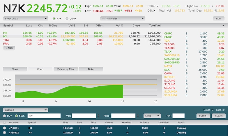228x136 pixels.
Task: Expand the N7K40 index dropdown arrow
Action: [x=158, y=6]
